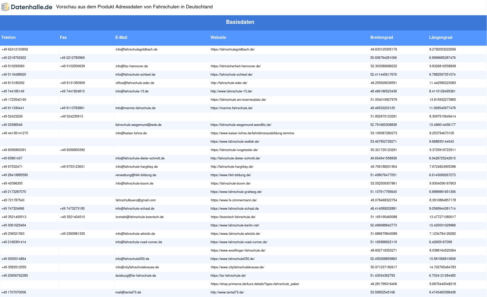Select email info@fahrschulegoldbach.de
Screen dimensions: 487x297
tap(136, 49)
